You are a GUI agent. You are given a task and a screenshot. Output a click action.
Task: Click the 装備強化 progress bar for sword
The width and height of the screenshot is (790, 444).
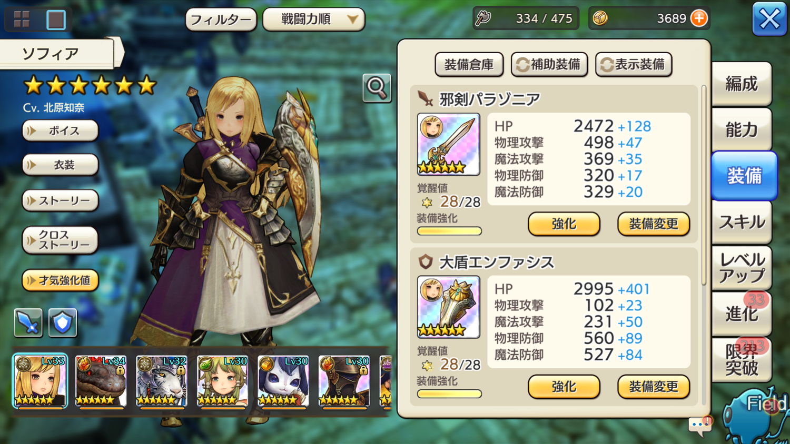click(449, 231)
